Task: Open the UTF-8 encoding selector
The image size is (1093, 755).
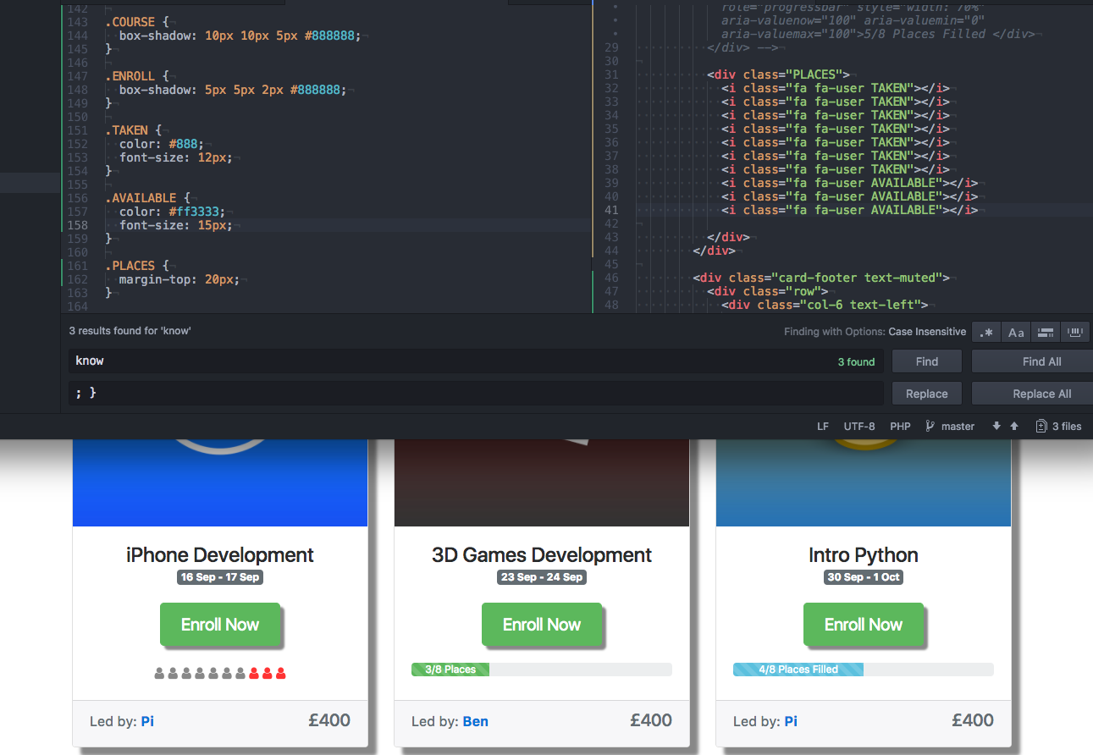Action: pyautogui.click(x=859, y=427)
